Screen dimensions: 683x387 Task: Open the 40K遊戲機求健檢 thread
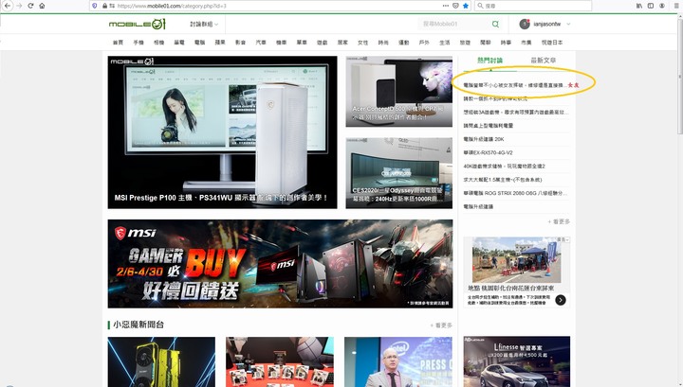coord(504,166)
